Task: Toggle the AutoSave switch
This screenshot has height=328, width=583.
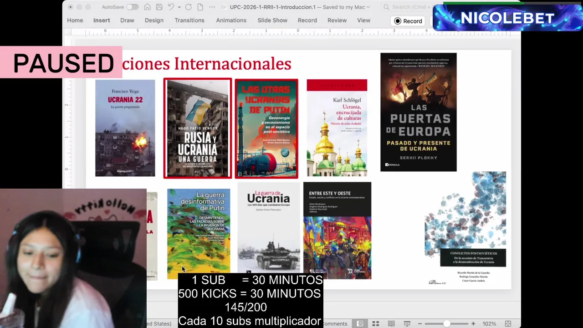Action: [x=132, y=7]
